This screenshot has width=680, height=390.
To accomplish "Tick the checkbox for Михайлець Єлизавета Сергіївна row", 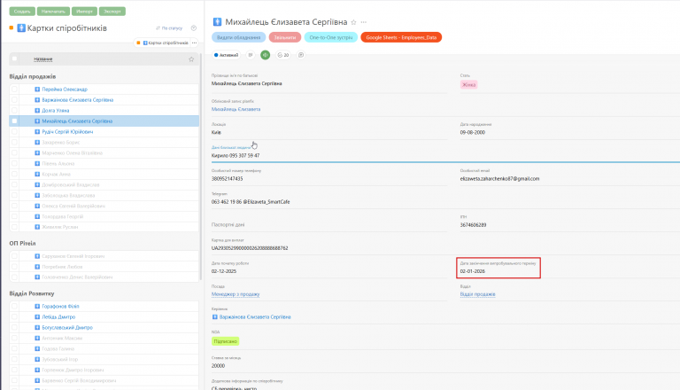I will (14, 121).
